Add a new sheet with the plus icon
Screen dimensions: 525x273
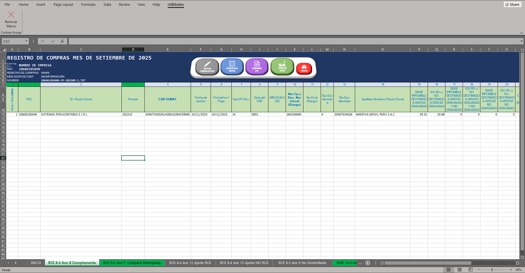point(368,263)
